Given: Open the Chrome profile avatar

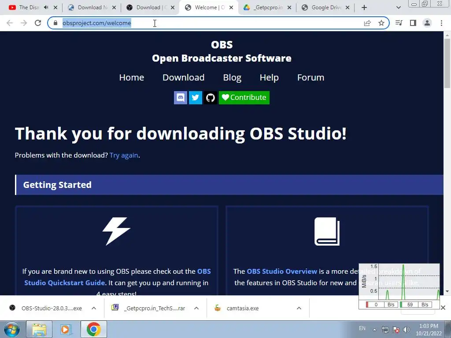Looking at the screenshot, I should [x=427, y=23].
